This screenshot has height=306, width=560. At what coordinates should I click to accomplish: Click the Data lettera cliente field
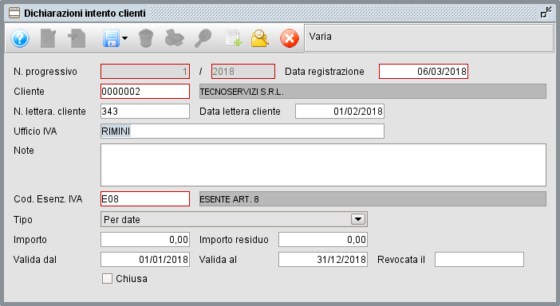coord(340,112)
